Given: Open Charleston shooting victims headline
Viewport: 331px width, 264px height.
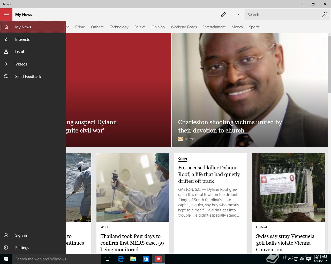Looking at the screenshot, I should (x=230, y=126).
